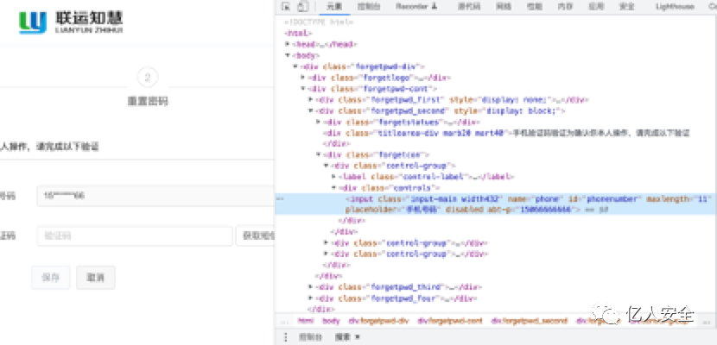
Task: Expand the forgetpwd_four div node
Action: [x=311, y=298]
